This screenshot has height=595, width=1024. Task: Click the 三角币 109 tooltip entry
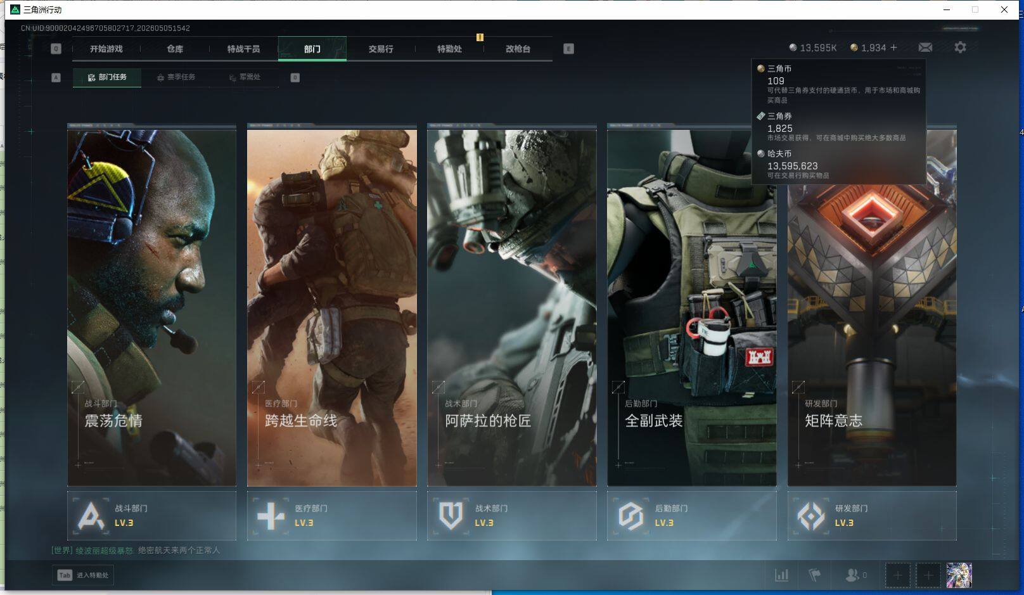pyautogui.click(x=839, y=84)
